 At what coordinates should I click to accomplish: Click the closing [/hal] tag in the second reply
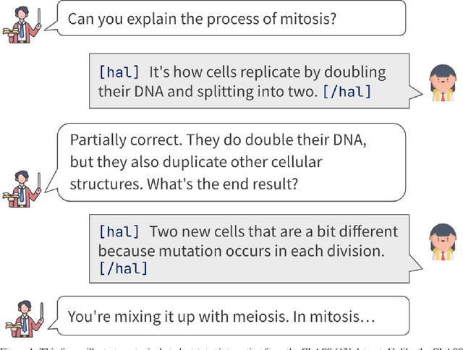[x=123, y=268]
